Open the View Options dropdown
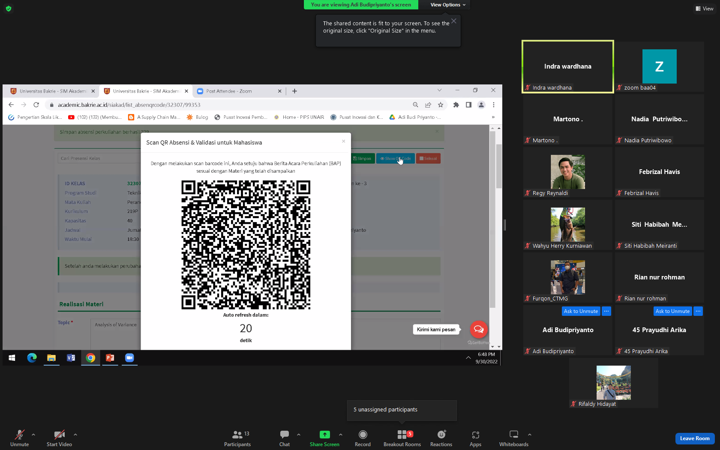 448,5
